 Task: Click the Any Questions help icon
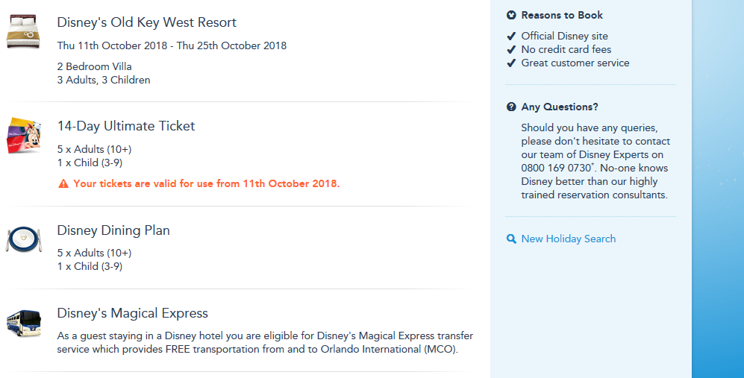(x=511, y=107)
